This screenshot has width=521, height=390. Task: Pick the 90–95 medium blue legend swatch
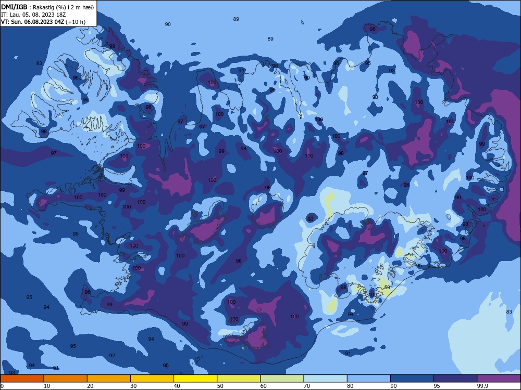pos(412,379)
